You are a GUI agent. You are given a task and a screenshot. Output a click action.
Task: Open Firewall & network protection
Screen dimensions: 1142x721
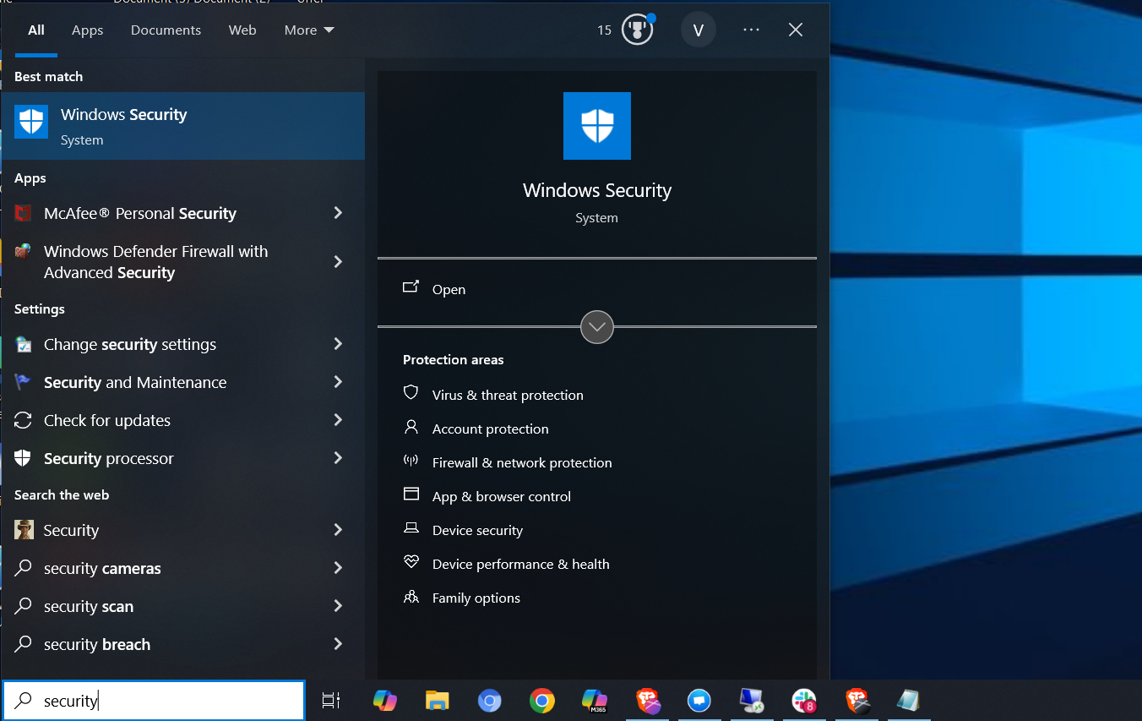point(522,462)
